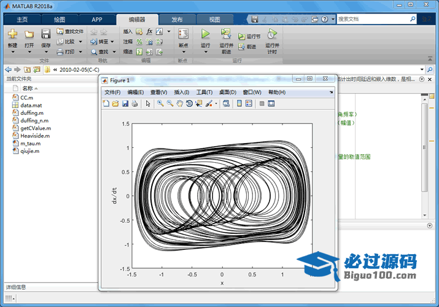439x307 pixels.
Task: Open the Save (保存) dropdown arrow
Action: click(46, 52)
